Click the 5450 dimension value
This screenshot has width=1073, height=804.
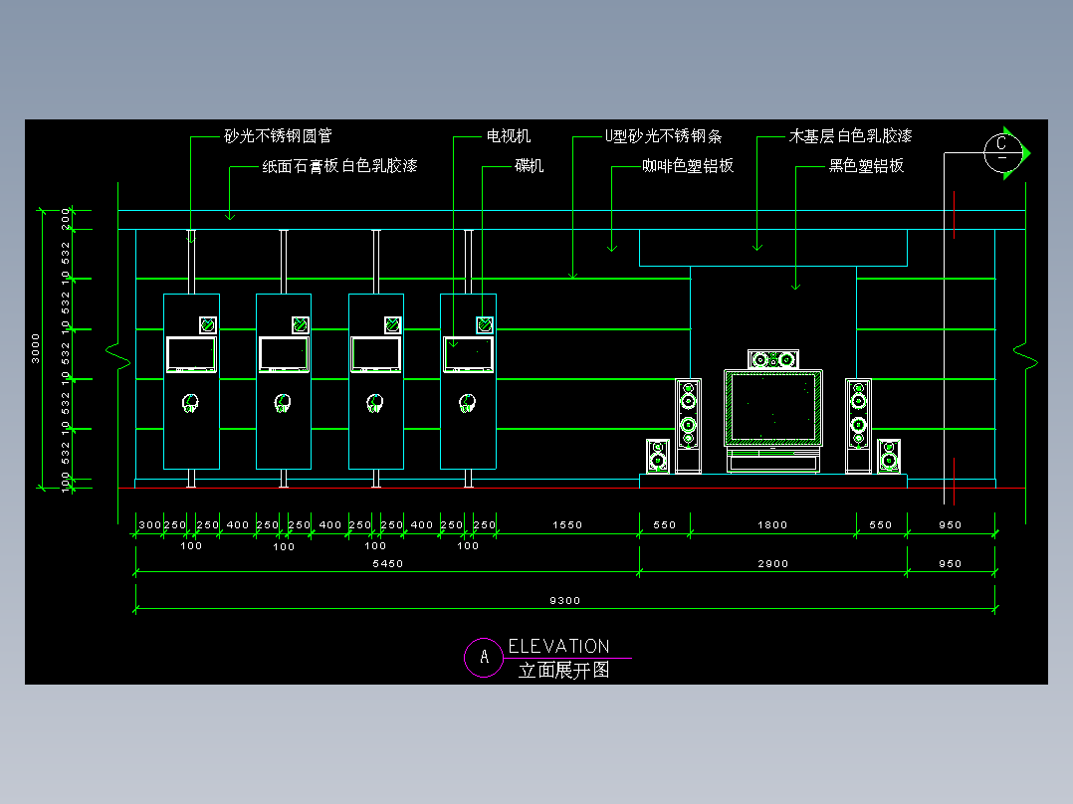[x=388, y=564]
